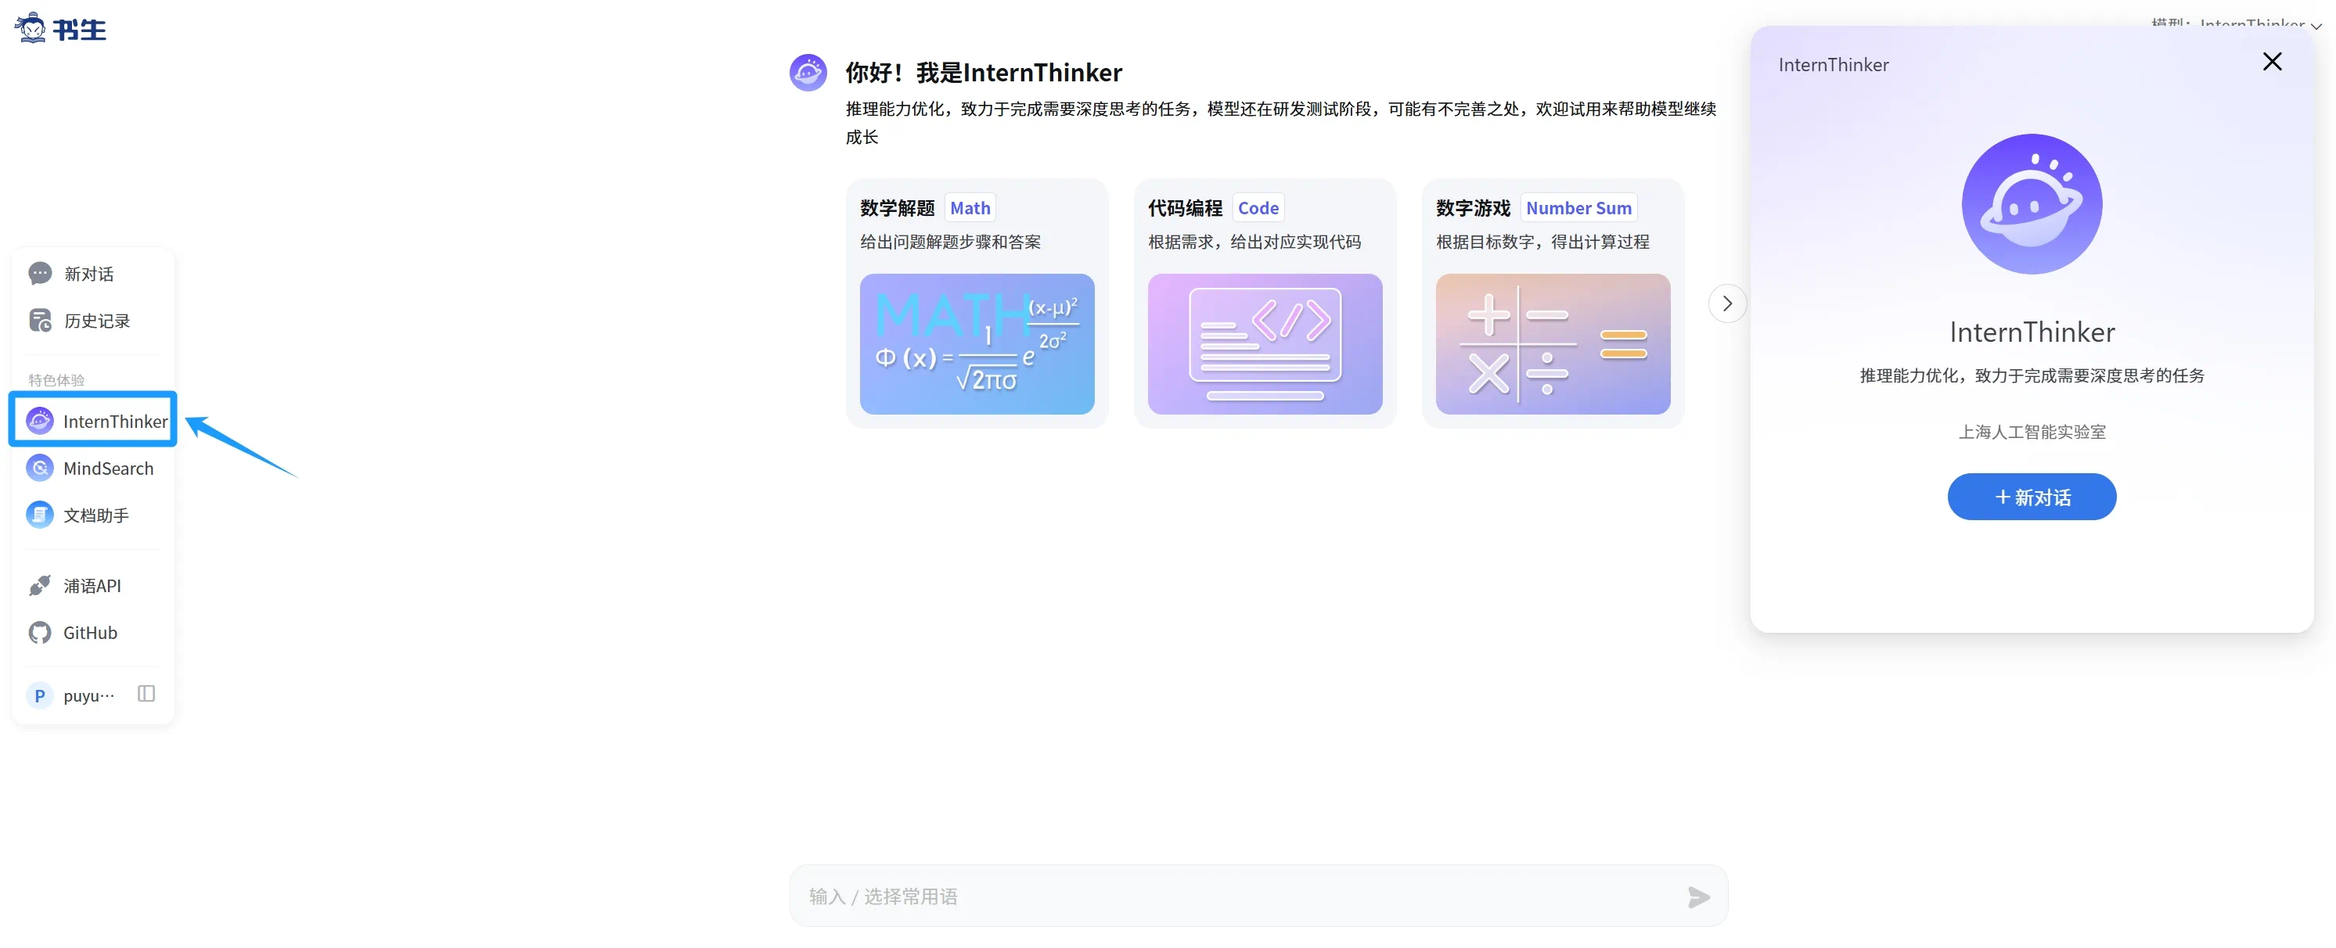Image resolution: width=2336 pixels, height=948 pixels.
Task: Click the 浦语API plug icon
Action: click(40, 586)
